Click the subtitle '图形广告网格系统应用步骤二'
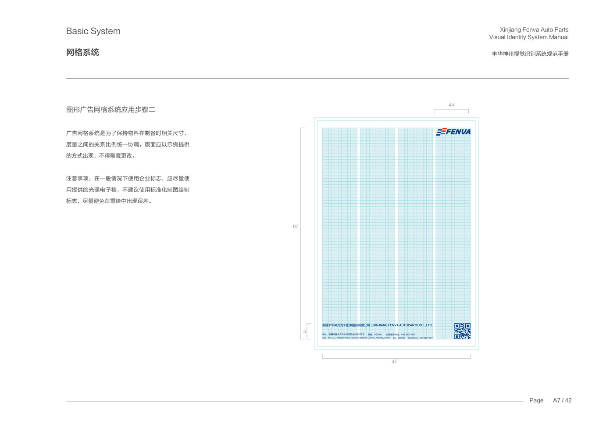 pyautogui.click(x=111, y=110)
